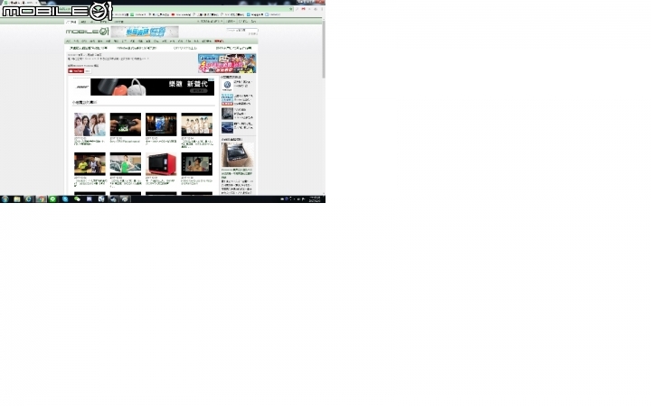651x406 pixels.
Task: Click the colorful cartoon ad banner on the right
Action: pos(227,63)
